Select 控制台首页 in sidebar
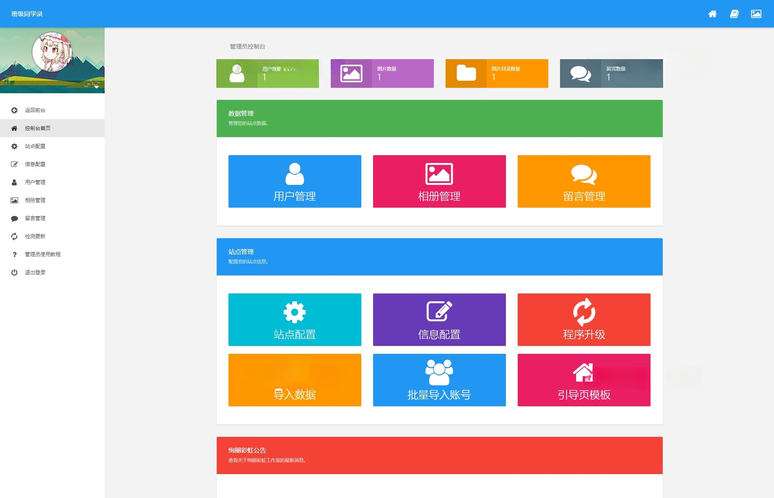 click(52, 128)
